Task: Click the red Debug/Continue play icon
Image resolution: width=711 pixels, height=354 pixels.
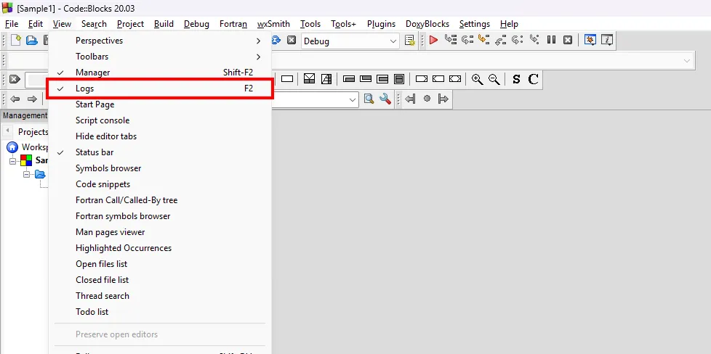Action: pyautogui.click(x=433, y=41)
